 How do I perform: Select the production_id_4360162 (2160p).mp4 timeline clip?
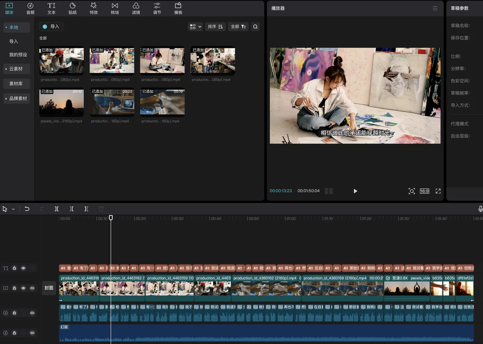point(266,287)
